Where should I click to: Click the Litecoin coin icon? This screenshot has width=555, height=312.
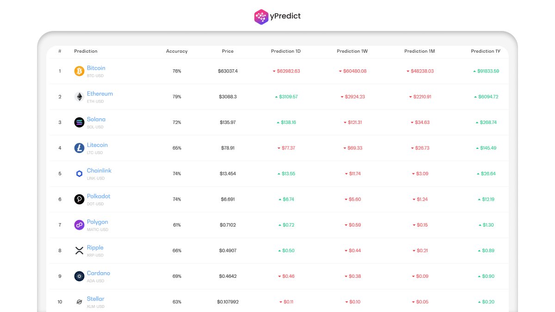[x=80, y=148]
